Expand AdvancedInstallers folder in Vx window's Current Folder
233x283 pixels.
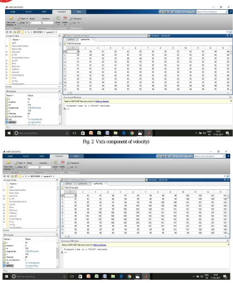pyautogui.click(x=6, y=46)
